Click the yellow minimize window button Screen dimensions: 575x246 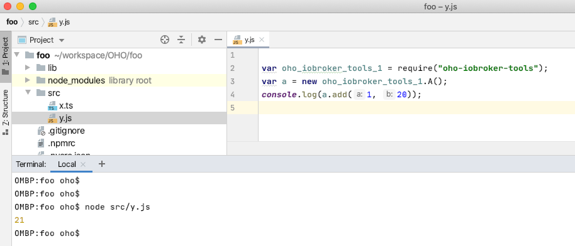click(20, 6)
